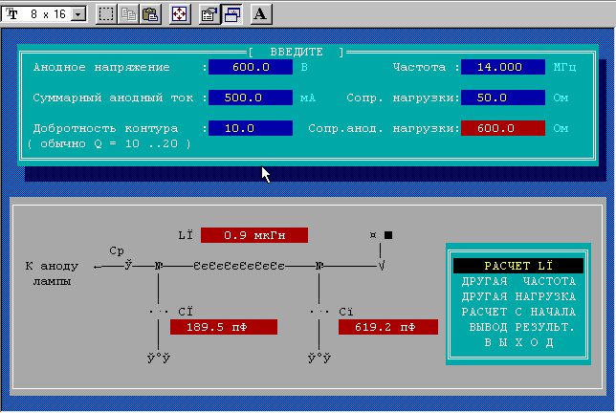Open Font settings with the A icon
Image resolution: width=616 pixels, height=413 pixels.
261,13
